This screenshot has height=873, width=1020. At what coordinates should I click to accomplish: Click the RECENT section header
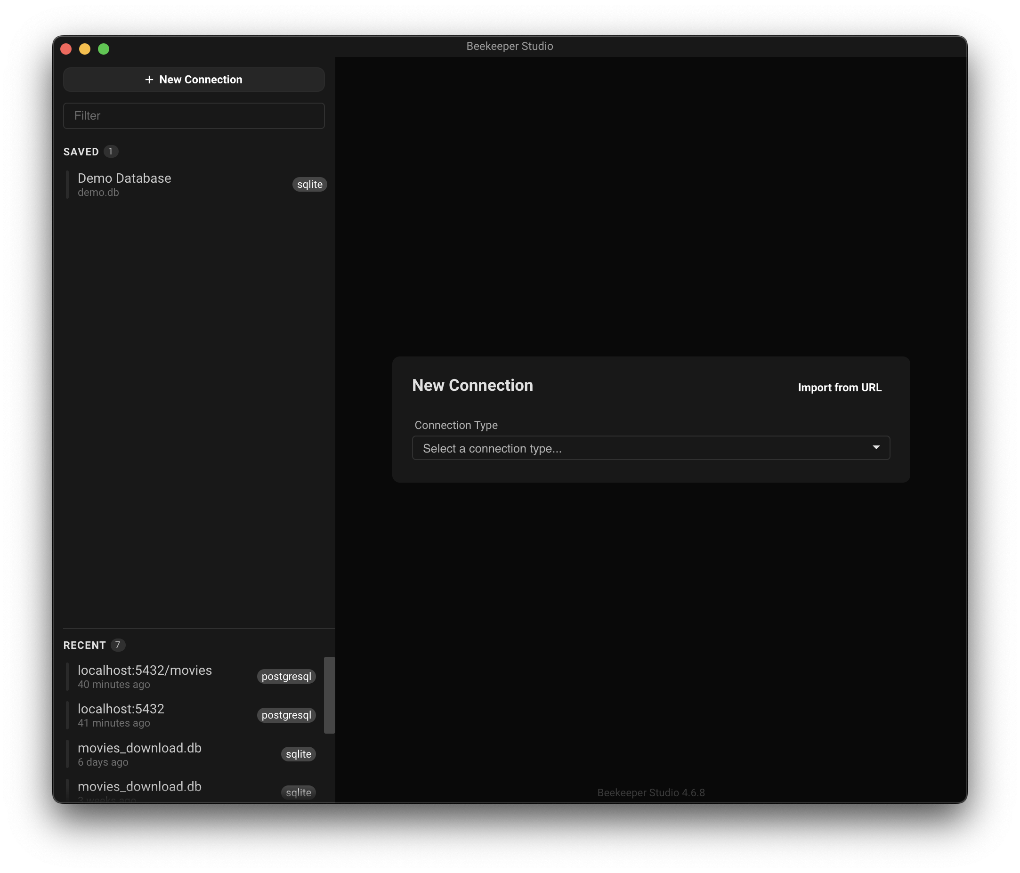coord(84,645)
